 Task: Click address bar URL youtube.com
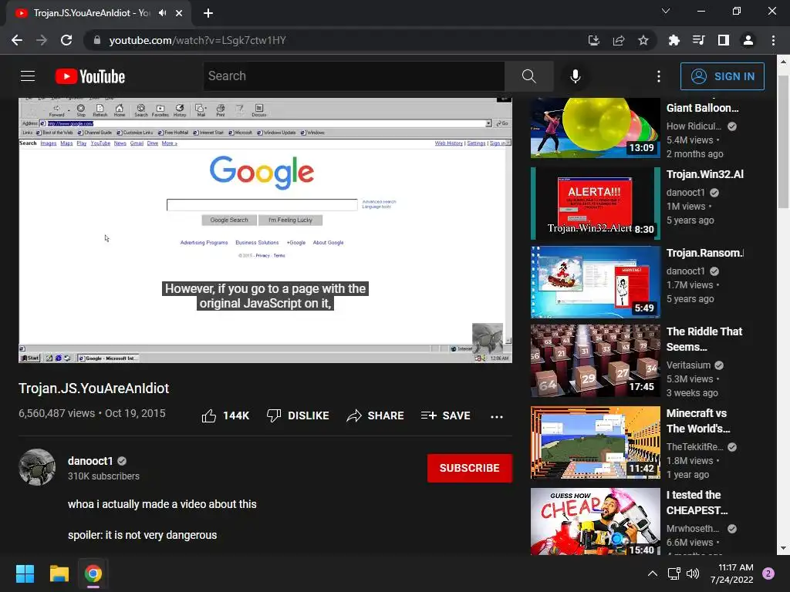pos(197,40)
